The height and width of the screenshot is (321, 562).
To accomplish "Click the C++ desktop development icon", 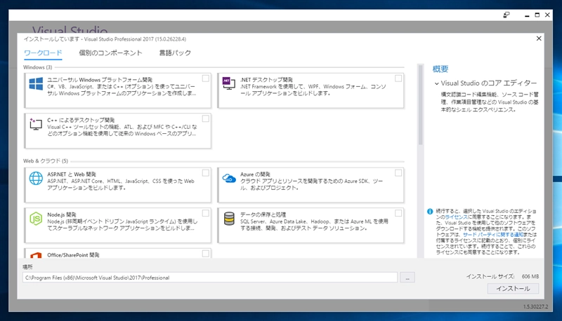I will point(36,124).
